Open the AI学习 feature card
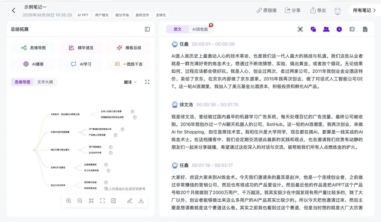 coord(81,64)
